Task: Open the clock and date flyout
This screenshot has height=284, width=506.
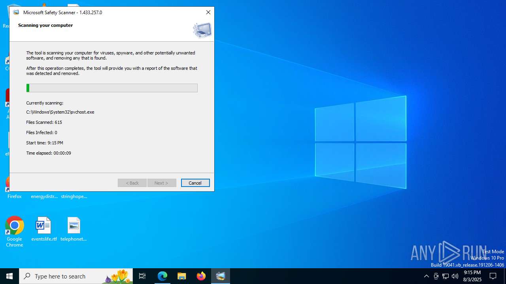Action: click(x=472, y=276)
